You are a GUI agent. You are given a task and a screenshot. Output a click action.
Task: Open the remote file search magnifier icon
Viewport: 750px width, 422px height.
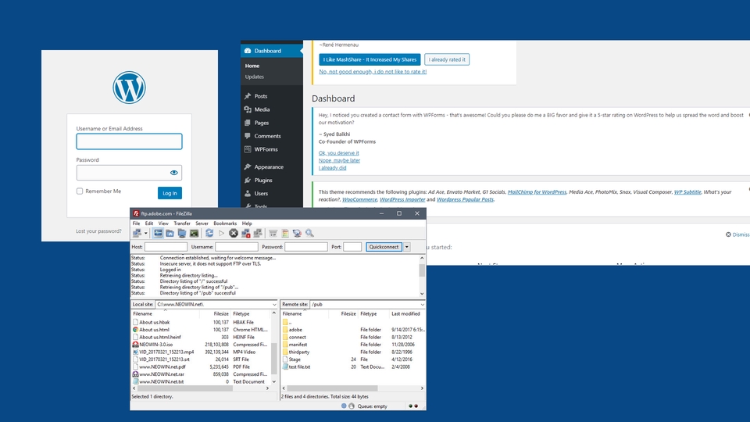[309, 233]
